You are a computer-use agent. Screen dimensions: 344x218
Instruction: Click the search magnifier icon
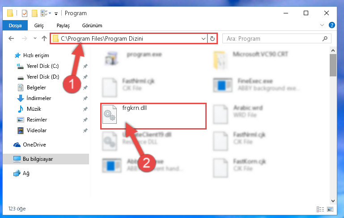tap(325, 39)
